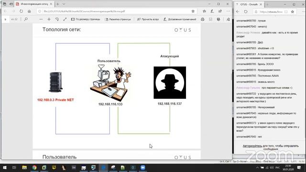Screen dimensions: 306x172
Task: Switch PDF to full screen view
Action: [x=65, y=19]
